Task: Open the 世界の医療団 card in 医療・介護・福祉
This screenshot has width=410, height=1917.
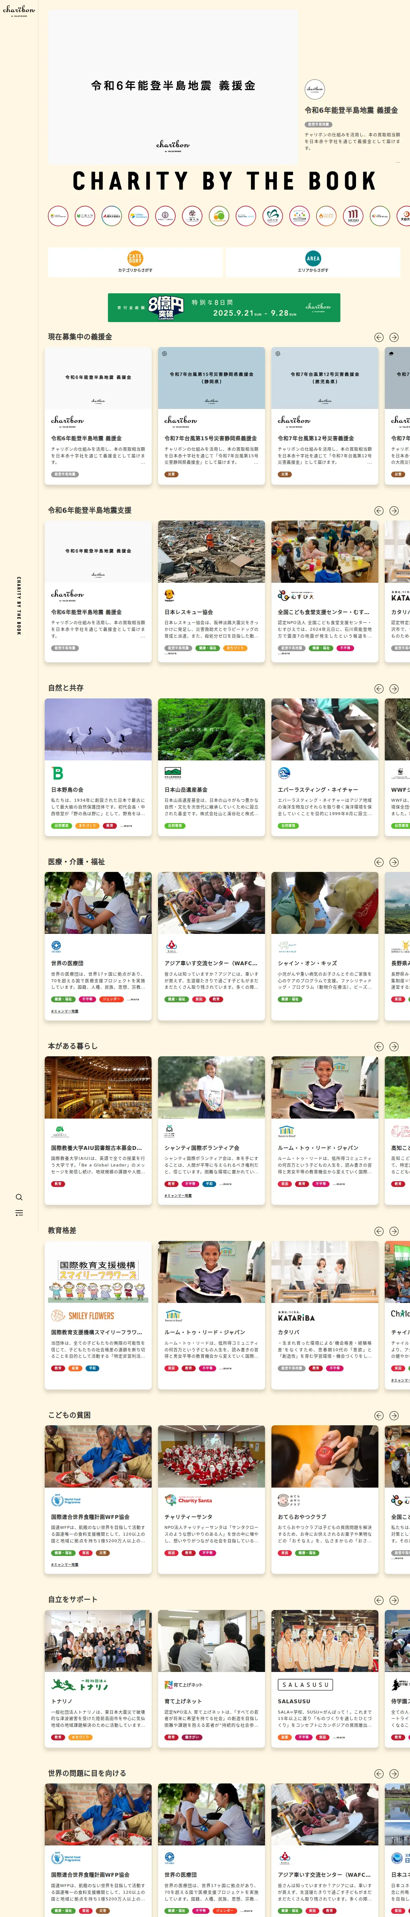Action: [98, 946]
